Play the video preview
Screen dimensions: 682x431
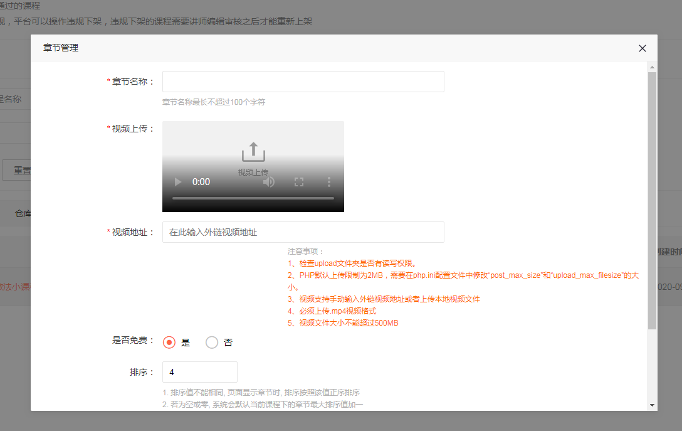tap(178, 181)
